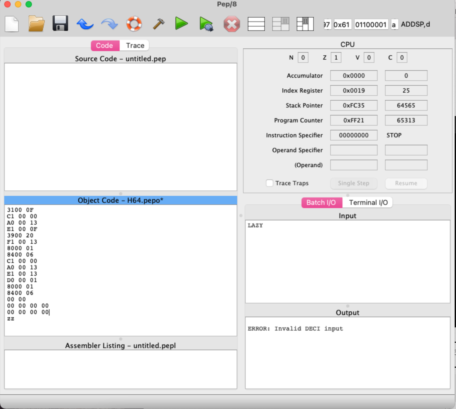The width and height of the screenshot is (456, 409).
Task: Open an existing Pep/8 file
Action: (x=36, y=24)
